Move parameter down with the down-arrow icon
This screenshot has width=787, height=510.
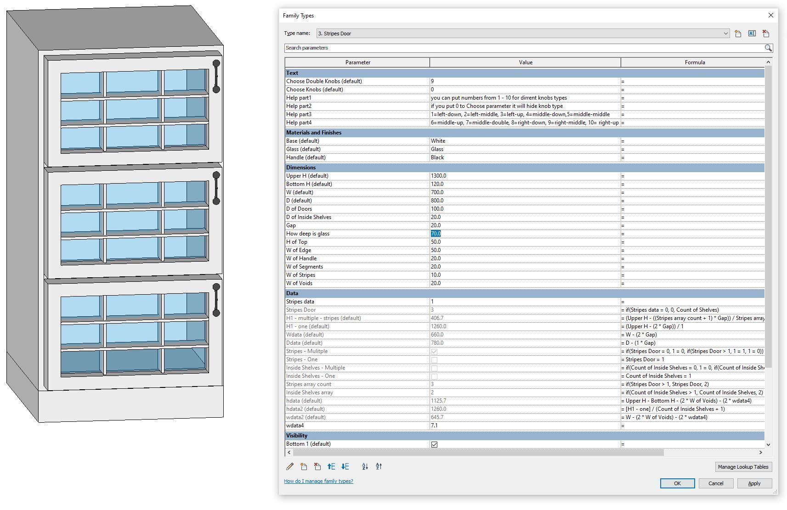pos(345,466)
